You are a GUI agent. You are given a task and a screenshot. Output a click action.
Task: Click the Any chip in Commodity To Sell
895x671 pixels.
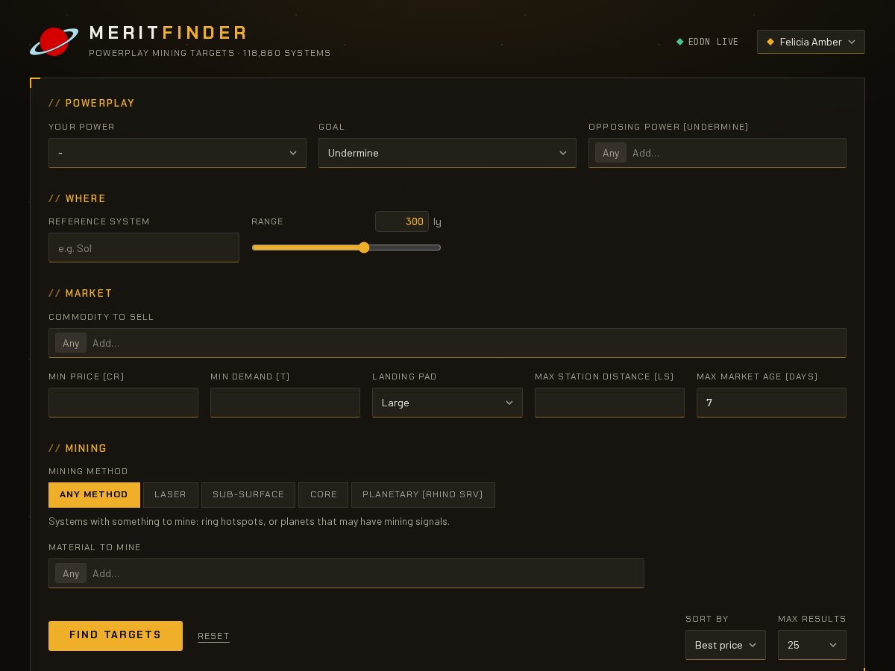pyautogui.click(x=71, y=343)
